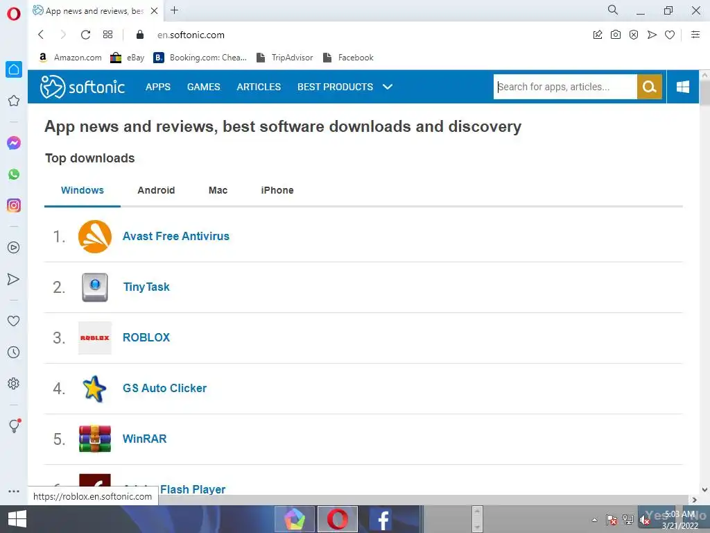The image size is (710, 533).
Task: Open the home icon in Opera sidebar
Action: pyautogui.click(x=14, y=69)
